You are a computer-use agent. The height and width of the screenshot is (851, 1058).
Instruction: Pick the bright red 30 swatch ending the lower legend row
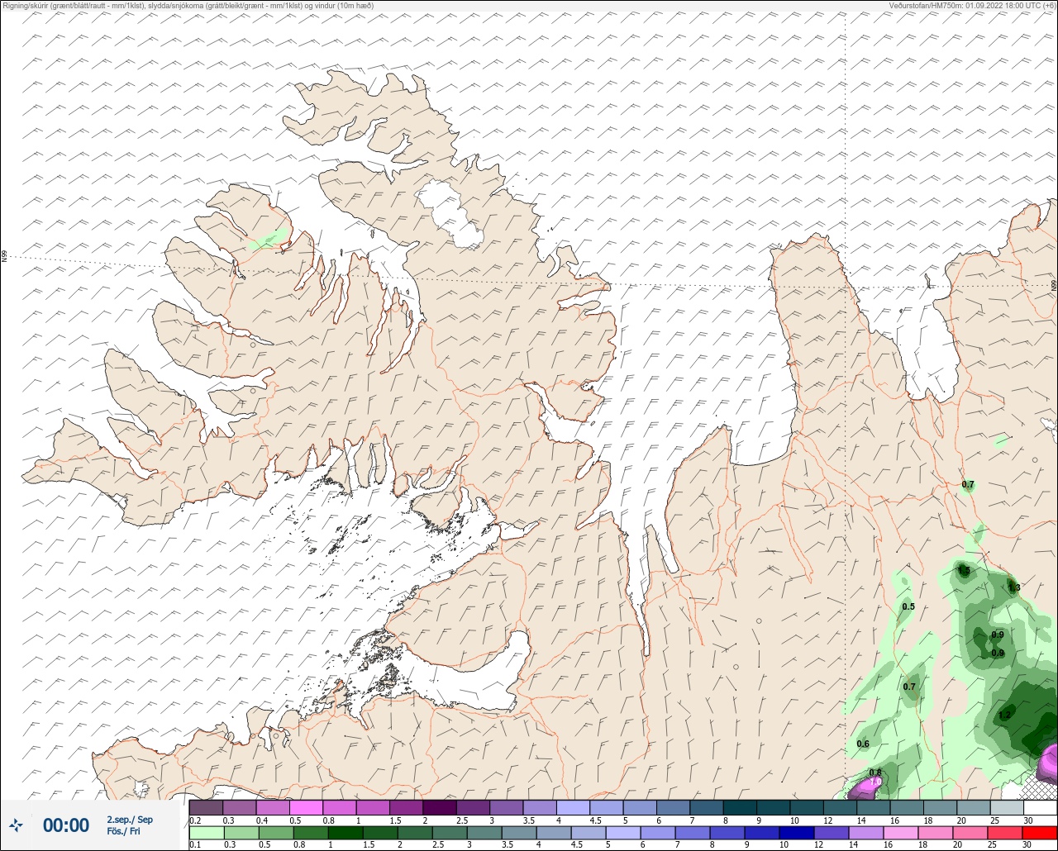[x=1040, y=833]
